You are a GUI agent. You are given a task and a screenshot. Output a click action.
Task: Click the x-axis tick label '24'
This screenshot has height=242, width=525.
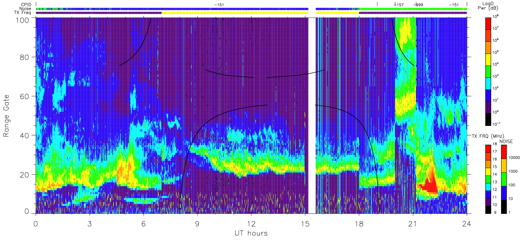(467, 223)
